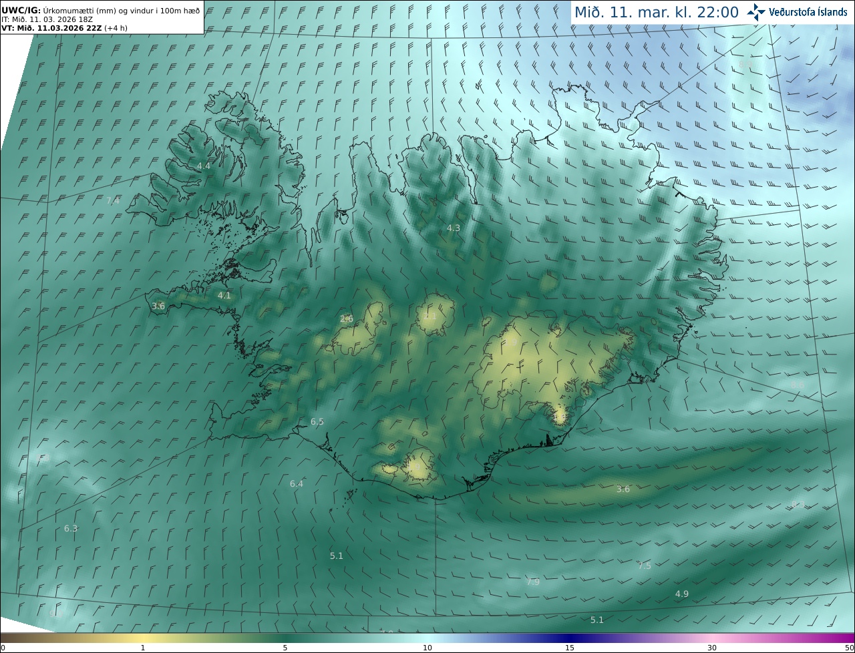Viewport: 855px width, 653px height.
Task: Select the 7.4 value at sea off the Westfjords
Action: pyautogui.click(x=113, y=201)
